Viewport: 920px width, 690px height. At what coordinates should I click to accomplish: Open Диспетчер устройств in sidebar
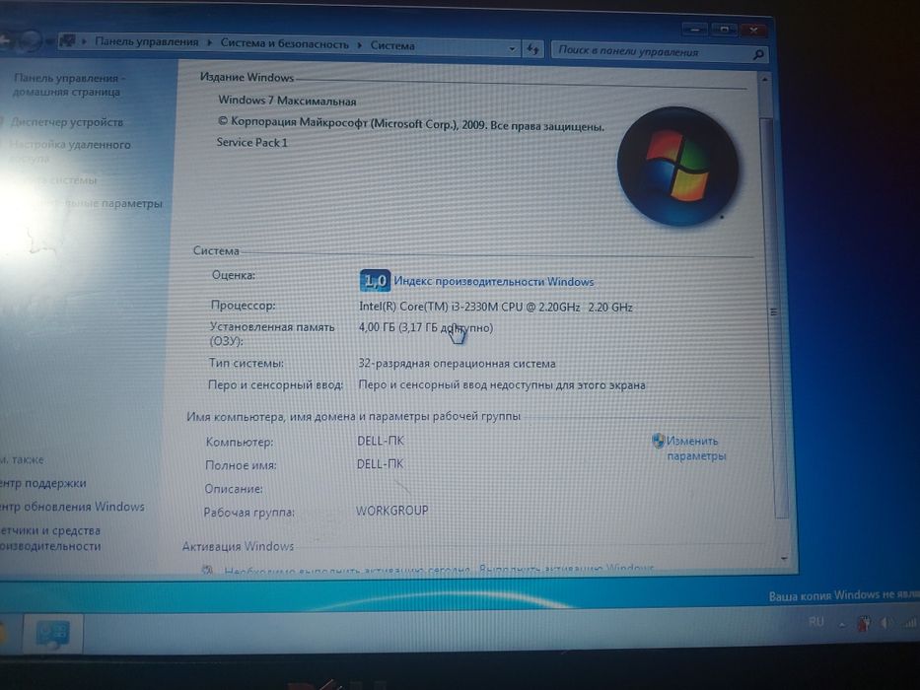click(67, 122)
